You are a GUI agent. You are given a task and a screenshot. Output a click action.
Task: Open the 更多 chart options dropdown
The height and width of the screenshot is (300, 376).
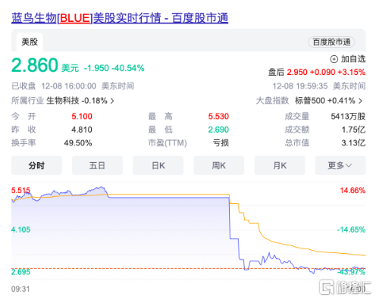coord(340,165)
